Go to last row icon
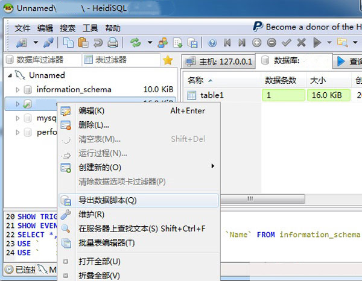The image size is (362, 281). [x=242, y=43]
